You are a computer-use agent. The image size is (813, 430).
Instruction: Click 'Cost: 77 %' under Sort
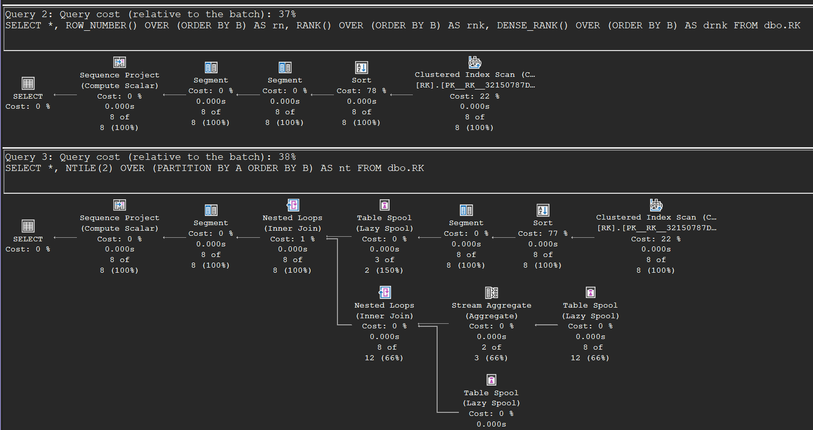click(x=543, y=234)
